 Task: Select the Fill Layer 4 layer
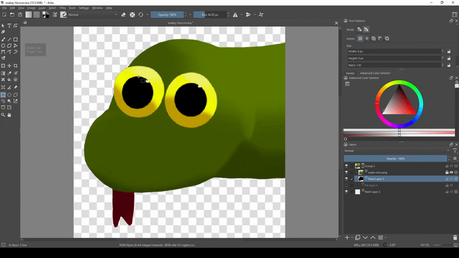coord(371,185)
